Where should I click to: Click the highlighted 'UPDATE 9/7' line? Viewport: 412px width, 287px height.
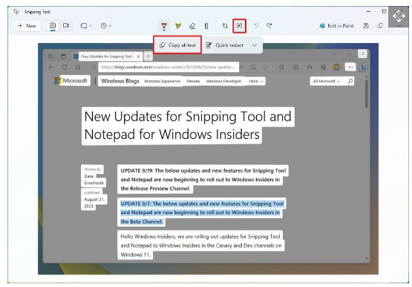(x=202, y=204)
